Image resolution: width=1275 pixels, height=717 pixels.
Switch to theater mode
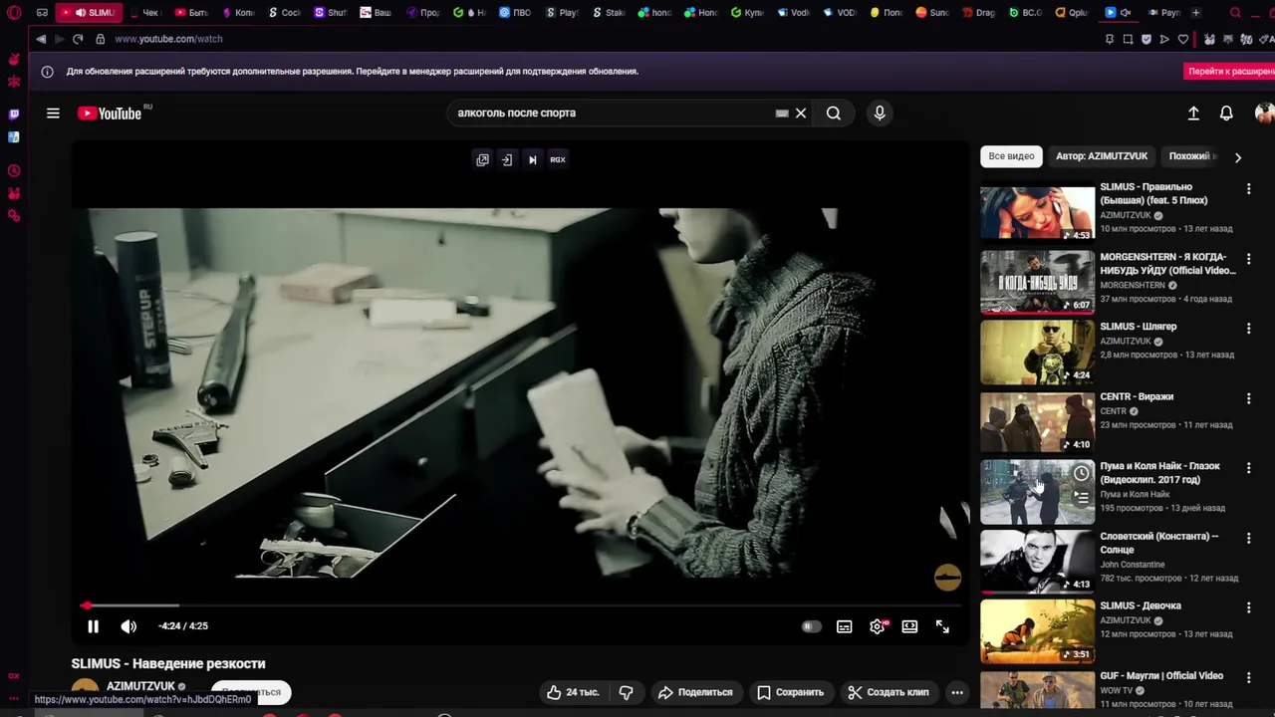tap(909, 626)
